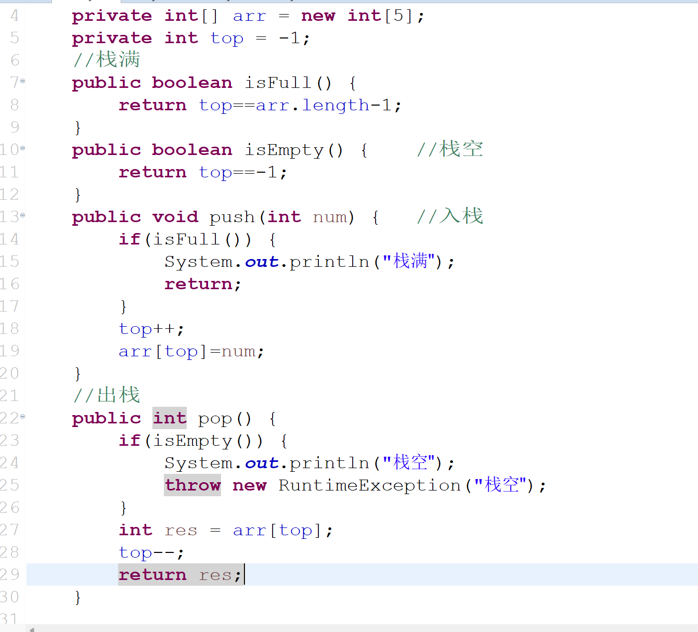Collapse the isEmpty method fold marker

[x=22, y=148]
